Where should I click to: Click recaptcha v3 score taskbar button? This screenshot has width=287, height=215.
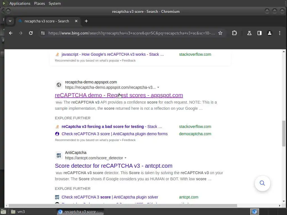click(80, 212)
